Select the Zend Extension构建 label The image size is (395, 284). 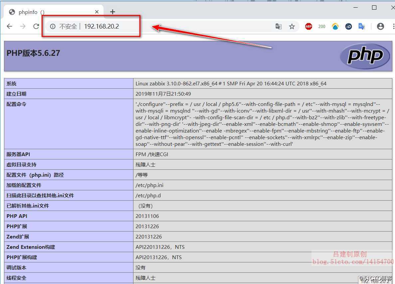pos(31,247)
